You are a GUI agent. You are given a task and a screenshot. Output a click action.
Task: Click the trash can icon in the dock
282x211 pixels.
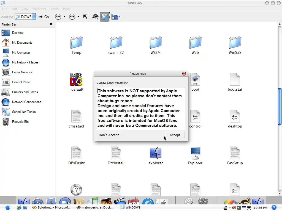point(203,201)
